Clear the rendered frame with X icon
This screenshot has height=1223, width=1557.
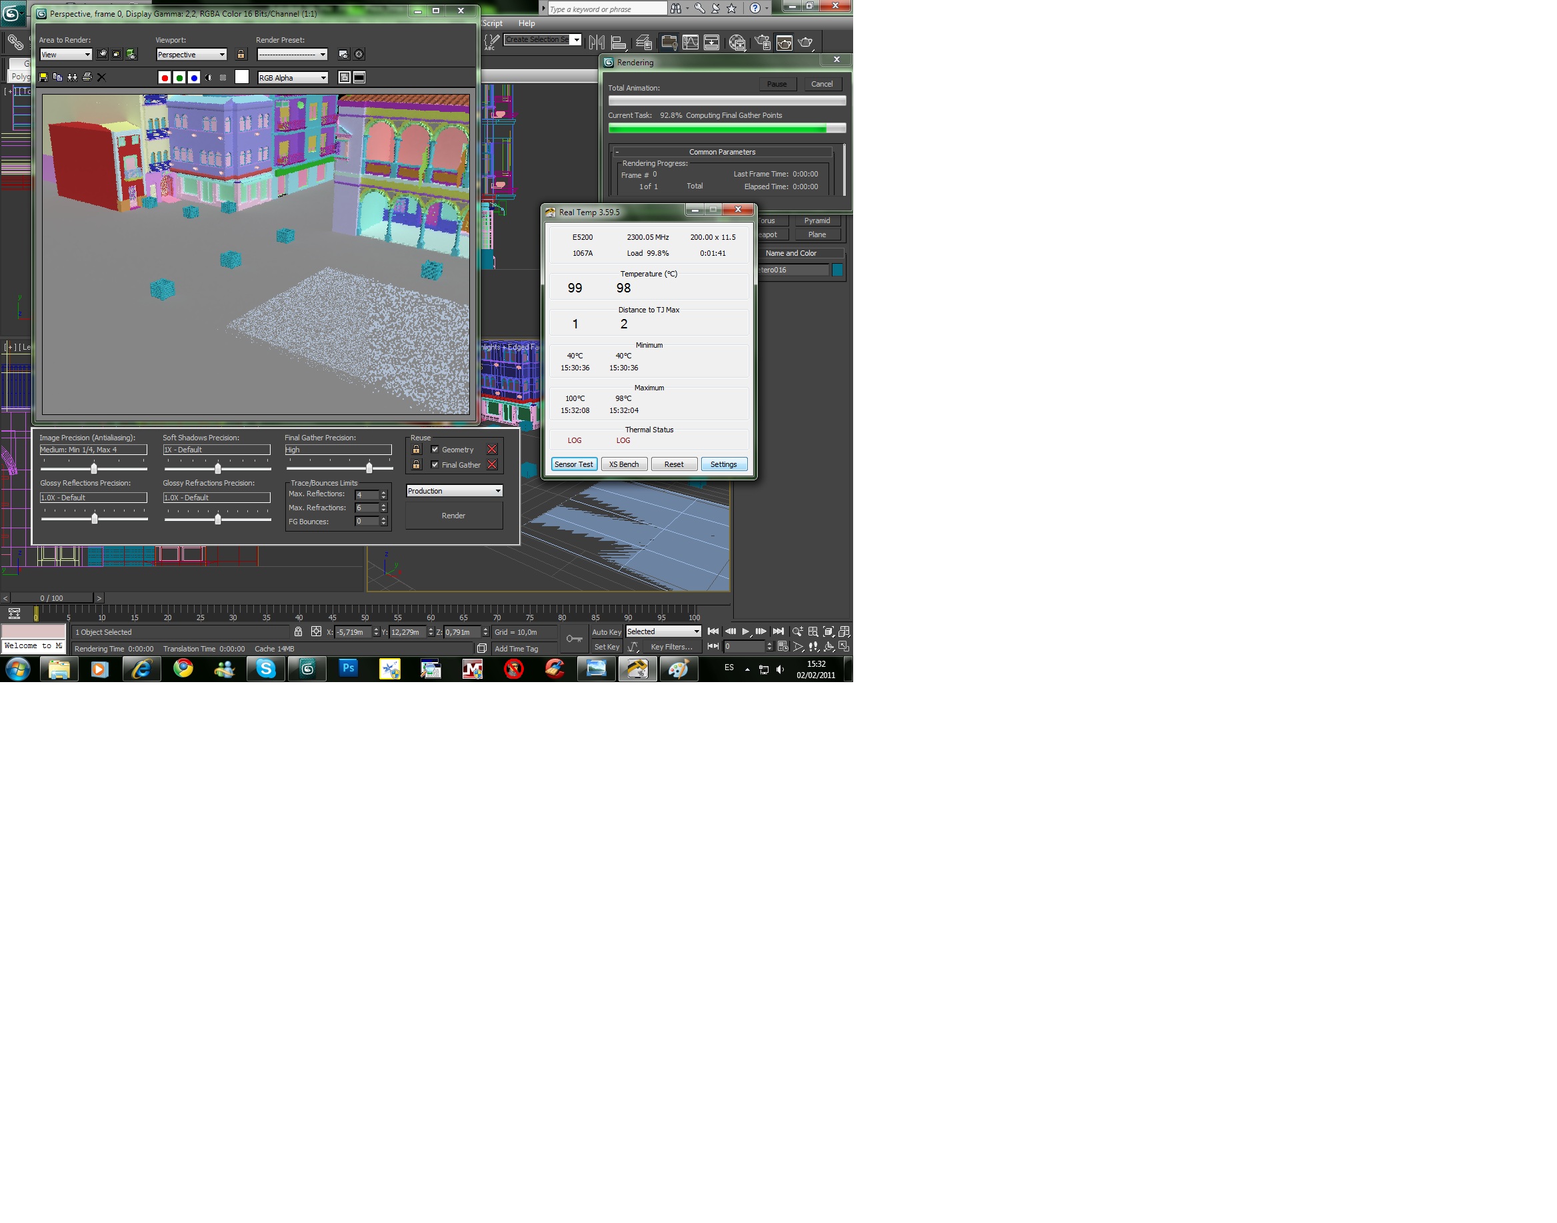coord(102,77)
